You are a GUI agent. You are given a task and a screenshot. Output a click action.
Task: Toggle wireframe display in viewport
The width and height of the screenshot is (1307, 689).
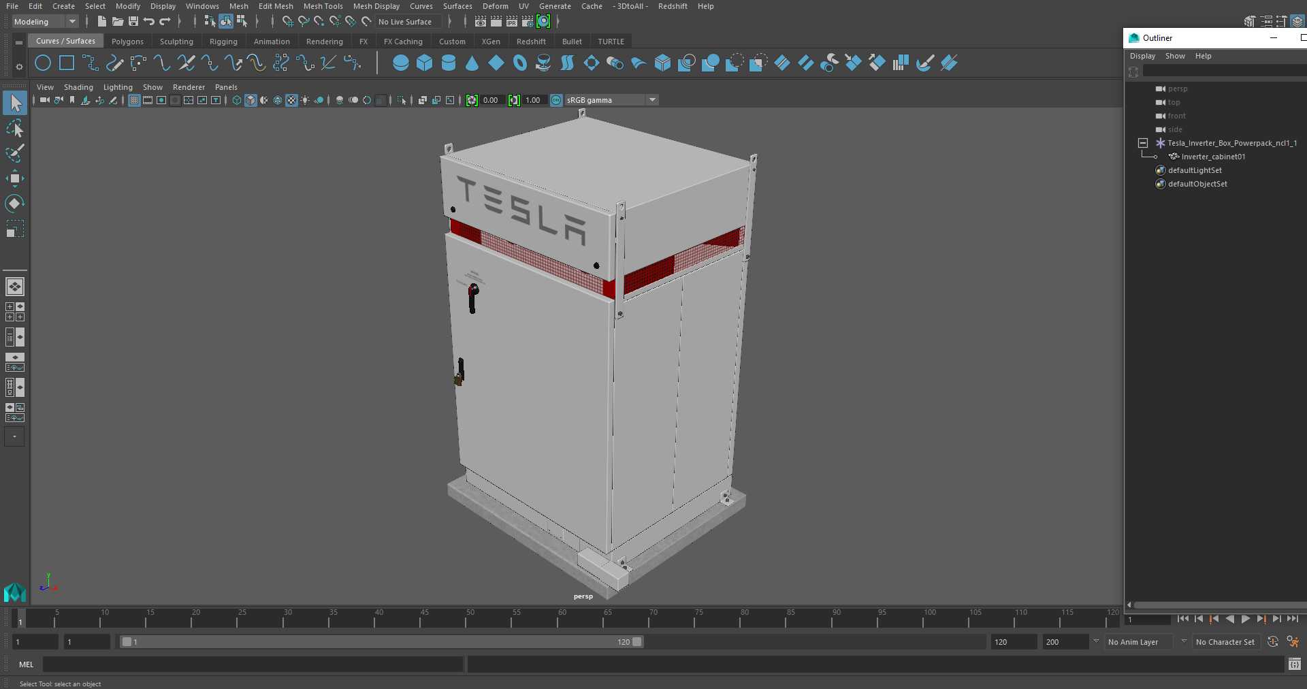click(237, 100)
